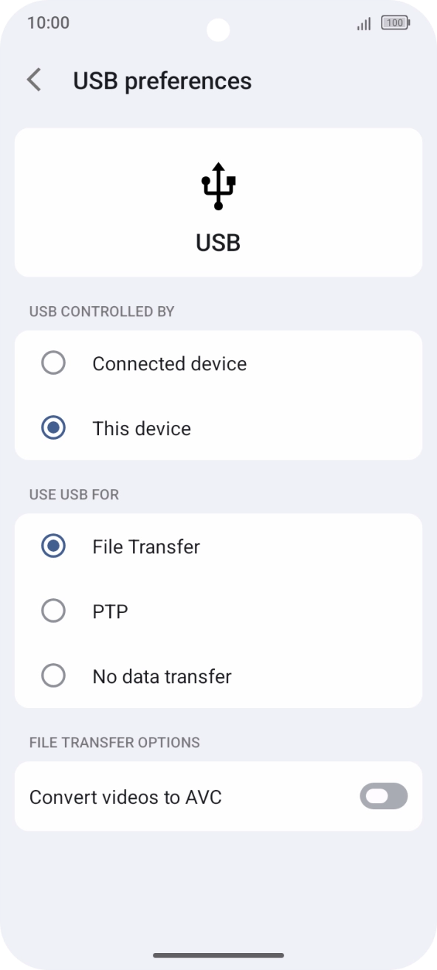Select the Connected device radio button
The image size is (437, 970).
(x=53, y=363)
